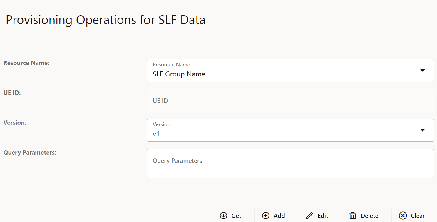Click the Delete button label
The height and width of the screenshot is (222, 437).
coord(369,216)
